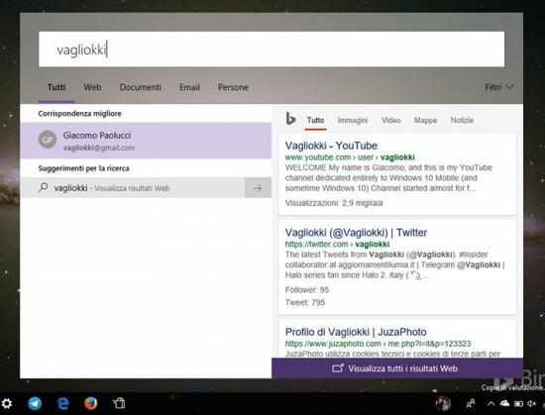Select the Documenti tab

pyautogui.click(x=141, y=87)
